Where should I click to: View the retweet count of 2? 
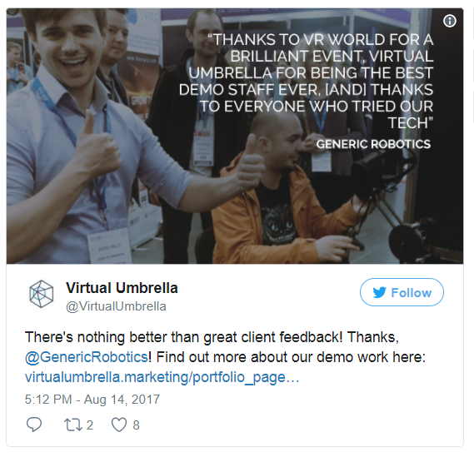90,425
